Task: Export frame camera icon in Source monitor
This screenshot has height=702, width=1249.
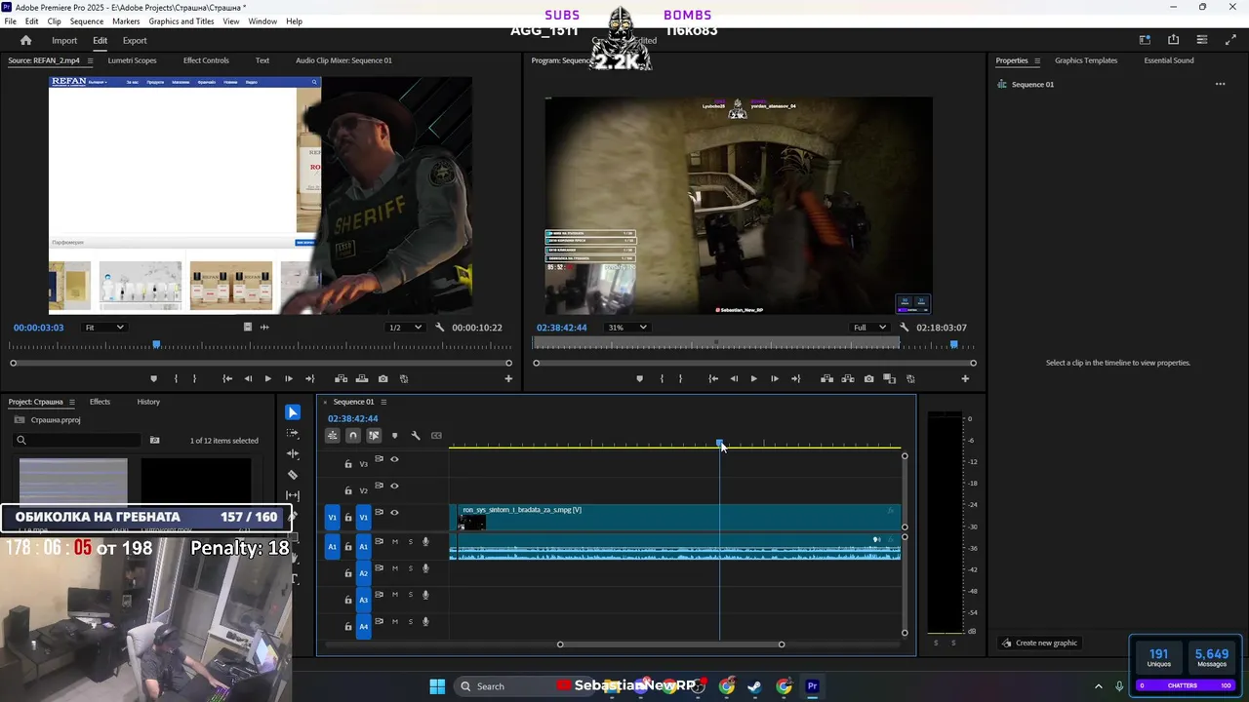Action: pos(383,378)
